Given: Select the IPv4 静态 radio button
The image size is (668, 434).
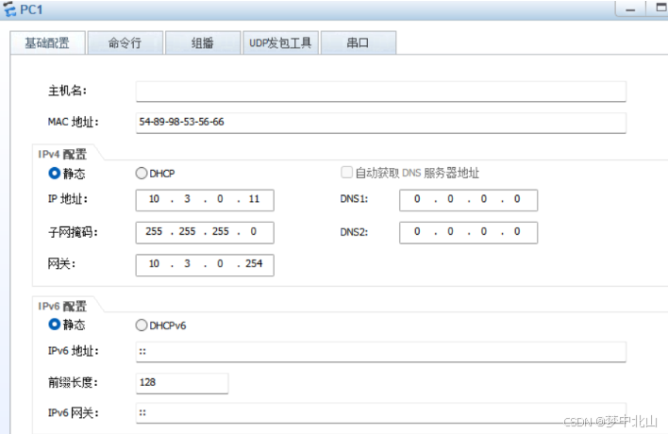Looking at the screenshot, I should 54,174.
